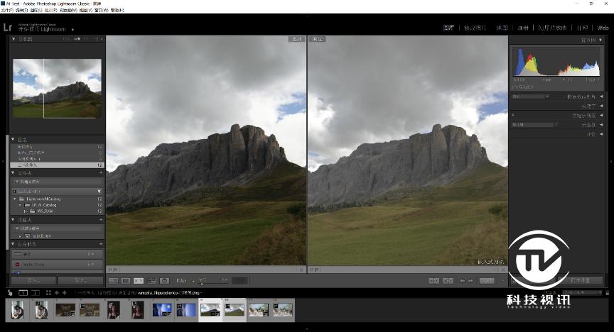Select the blue sky thumbnail in filmstrip
614x332 pixels.
click(163, 310)
